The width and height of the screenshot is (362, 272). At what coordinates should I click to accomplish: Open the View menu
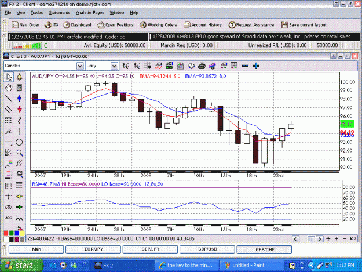coord(21,13)
